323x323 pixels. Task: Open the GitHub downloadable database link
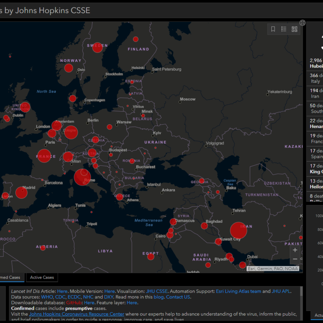click(75, 302)
